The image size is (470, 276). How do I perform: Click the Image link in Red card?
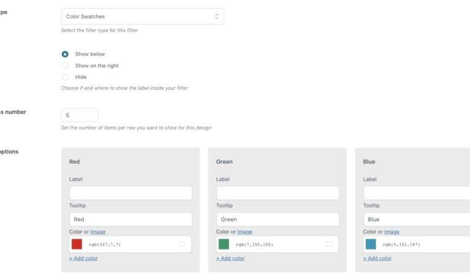pos(98,231)
